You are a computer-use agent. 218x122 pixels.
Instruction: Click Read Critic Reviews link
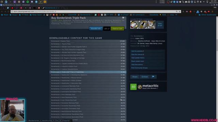click(x=150, y=88)
